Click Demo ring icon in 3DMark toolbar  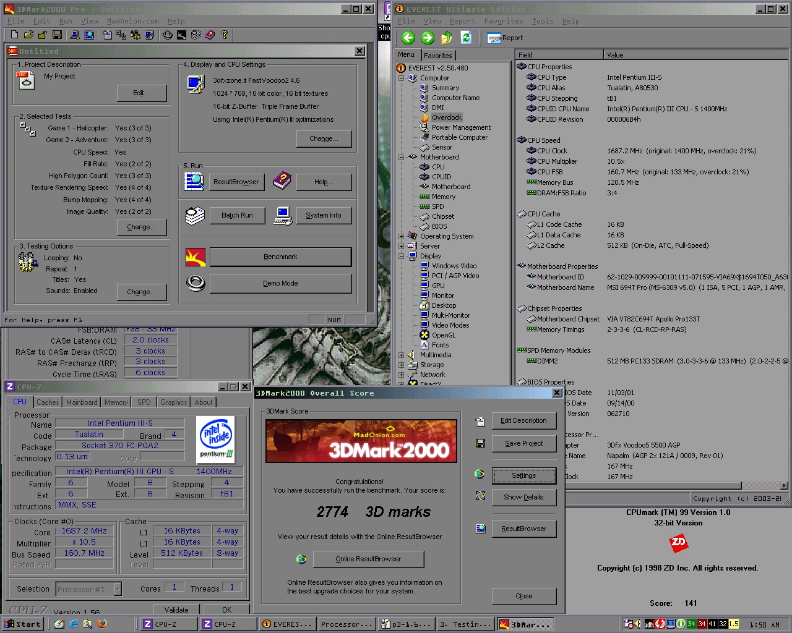tap(168, 35)
